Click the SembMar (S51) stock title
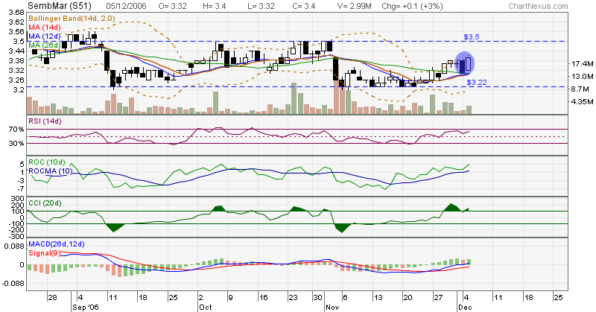Screen dimensions: 596x312 point(60,6)
